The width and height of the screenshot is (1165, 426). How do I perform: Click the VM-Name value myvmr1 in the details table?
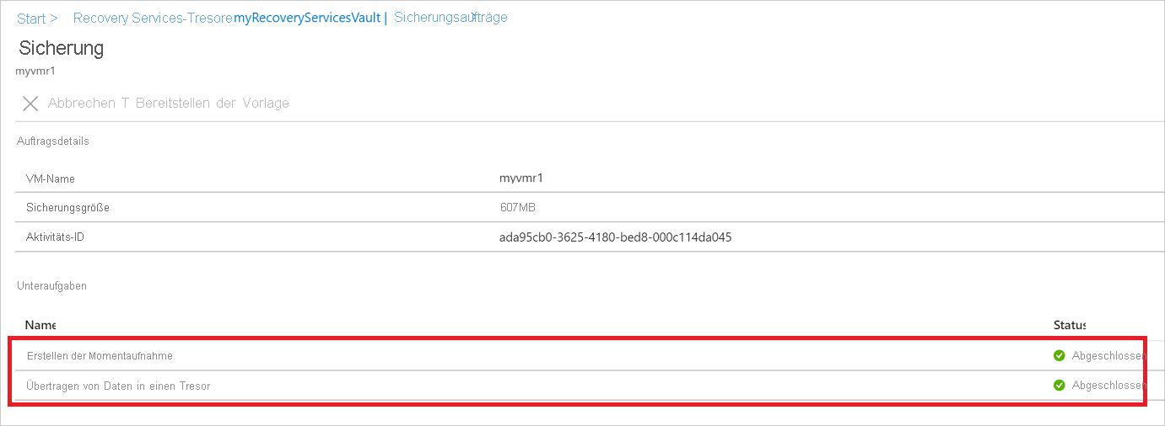click(520, 178)
